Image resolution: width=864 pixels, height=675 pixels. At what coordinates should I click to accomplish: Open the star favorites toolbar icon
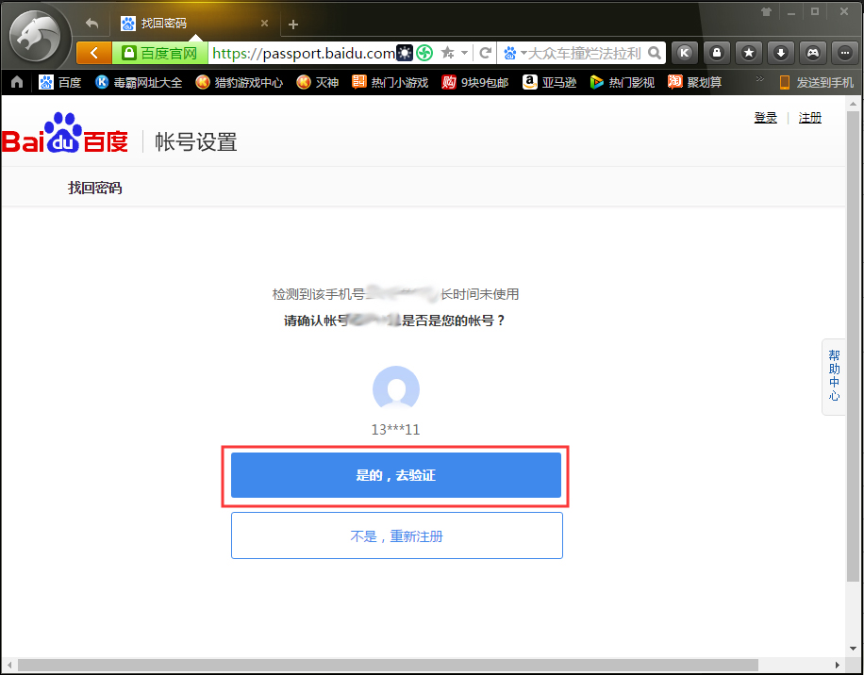748,53
